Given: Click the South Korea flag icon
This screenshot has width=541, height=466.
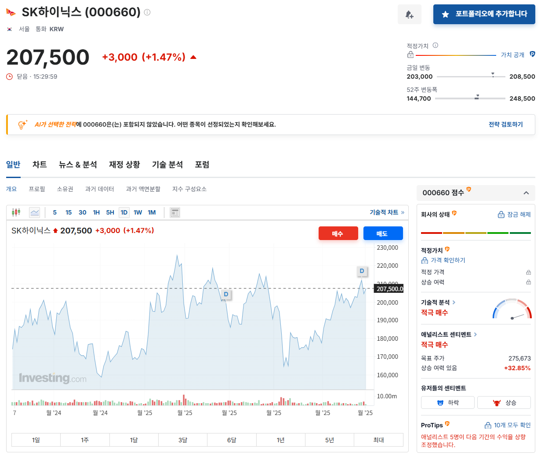Looking at the screenshot, I should (x=10, y=29).
